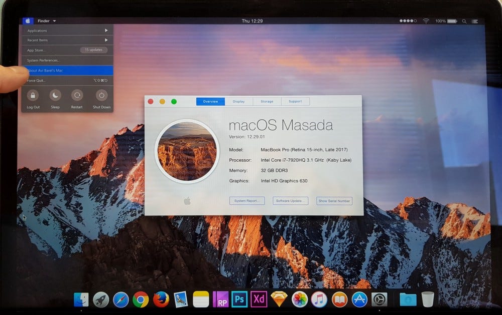Click the MacBook Pro model text
The image size is (502, 315).
[x=304, y=150]
